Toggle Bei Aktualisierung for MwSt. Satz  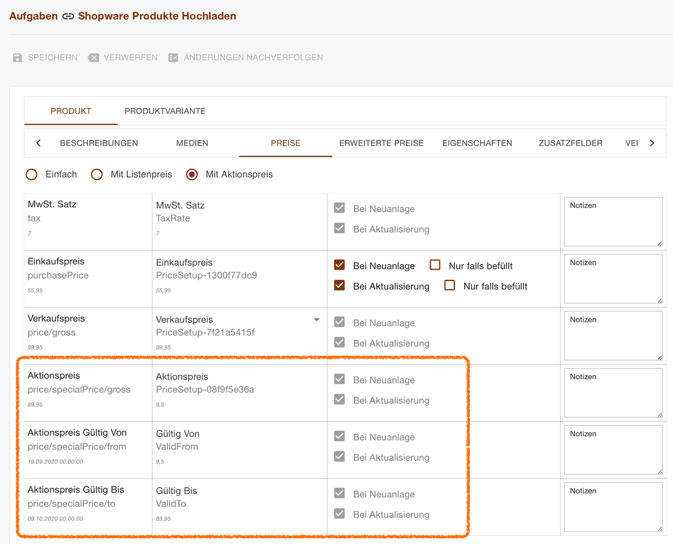[x=340, y=228]
